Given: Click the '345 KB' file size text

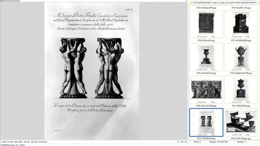Looking at the screenshot, I should click(x=26, y=142).
